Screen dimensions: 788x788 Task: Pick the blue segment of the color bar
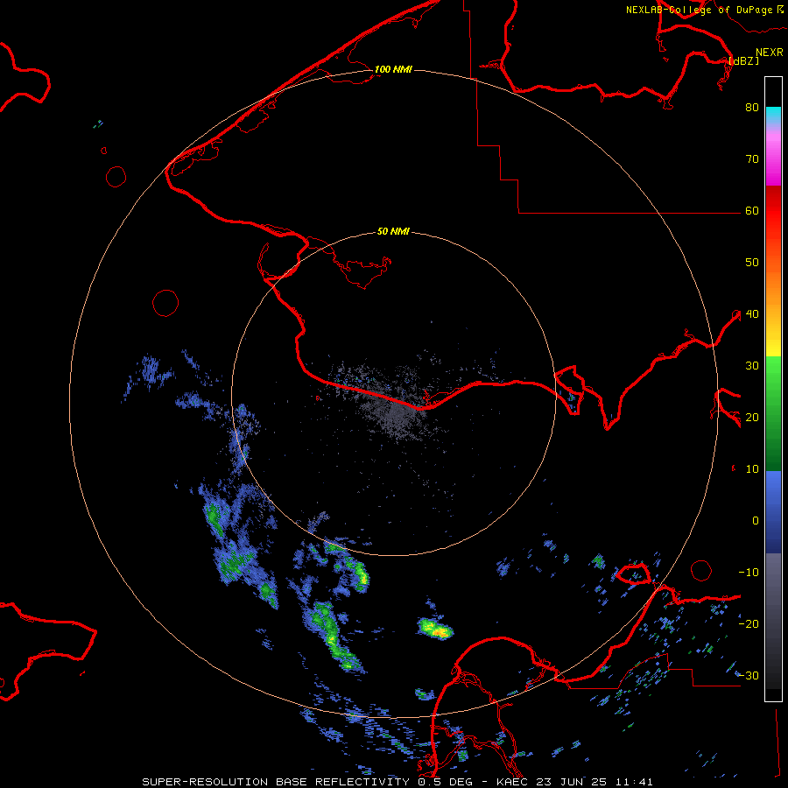[773, 512]
